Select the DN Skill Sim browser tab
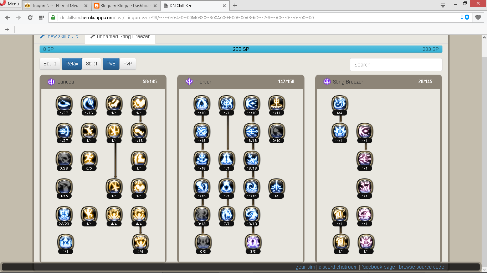The width and height of the screenshot is (487, 273). click(195, 5)
